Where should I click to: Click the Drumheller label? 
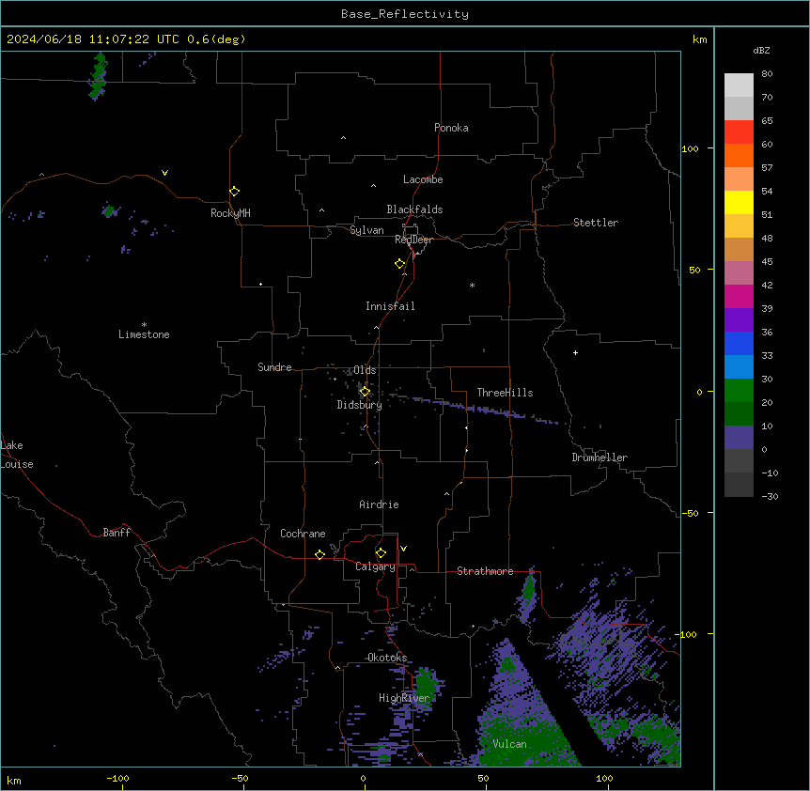click(x=600, y=458)
